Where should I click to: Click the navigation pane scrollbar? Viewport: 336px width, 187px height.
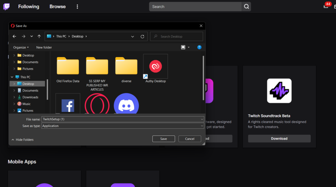(x=47, y=89)
